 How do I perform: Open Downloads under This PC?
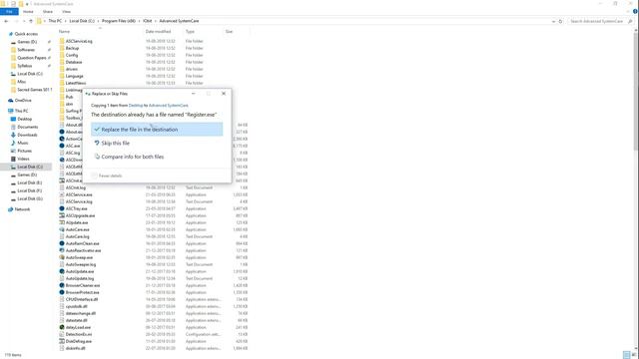(x=27, y=135)
